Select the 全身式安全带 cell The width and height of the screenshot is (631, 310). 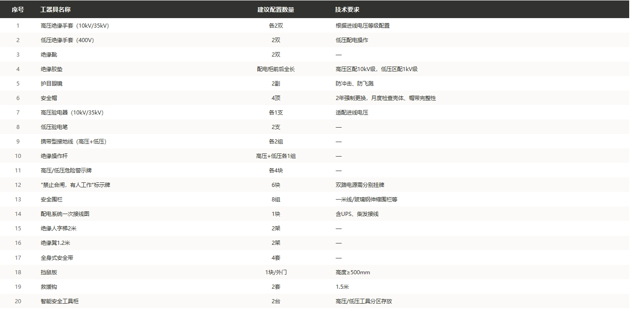pos(57,258)
